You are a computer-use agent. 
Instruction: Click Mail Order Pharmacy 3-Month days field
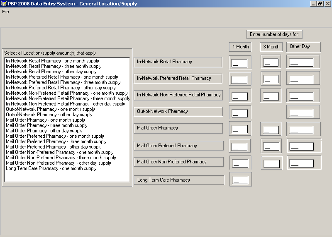pyautogui.click(x=271, y=130)
